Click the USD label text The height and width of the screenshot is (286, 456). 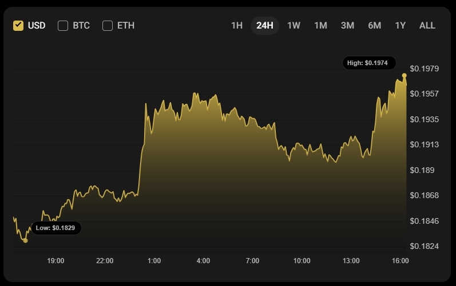click(x=37, y=26)
